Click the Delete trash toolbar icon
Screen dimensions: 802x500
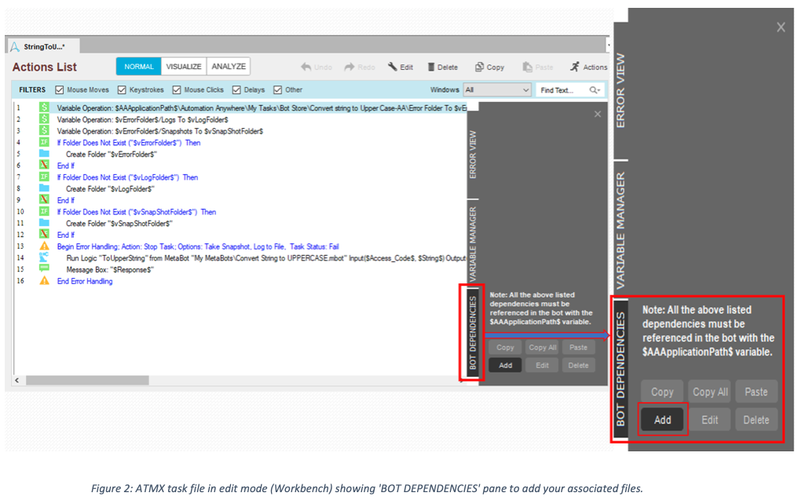coord(431,68)
